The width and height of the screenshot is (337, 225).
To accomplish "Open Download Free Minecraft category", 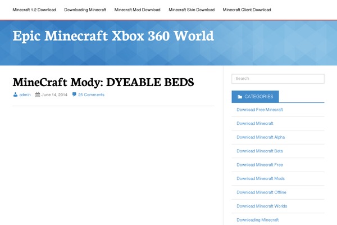I will click(x=259, y=110).
